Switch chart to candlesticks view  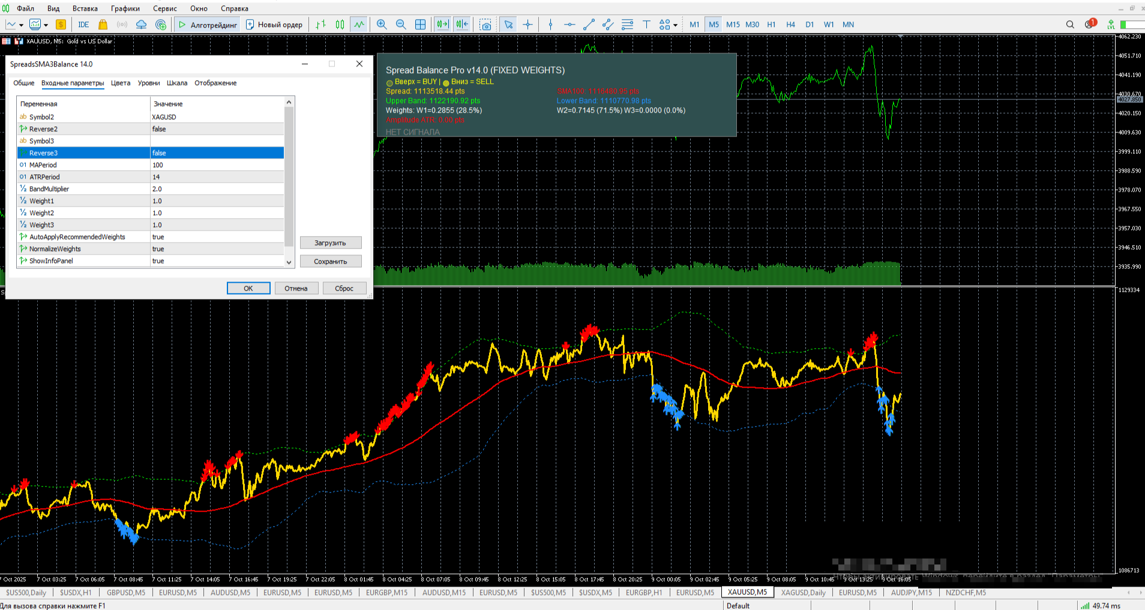[x=340, y=25]
